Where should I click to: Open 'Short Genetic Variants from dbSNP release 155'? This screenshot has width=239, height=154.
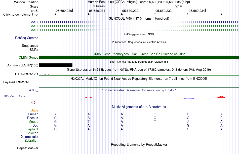coord(139,62)
